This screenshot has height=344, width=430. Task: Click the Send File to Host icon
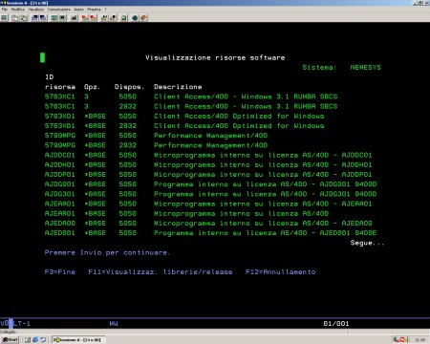pyautogui.click(x=34, y=18)
